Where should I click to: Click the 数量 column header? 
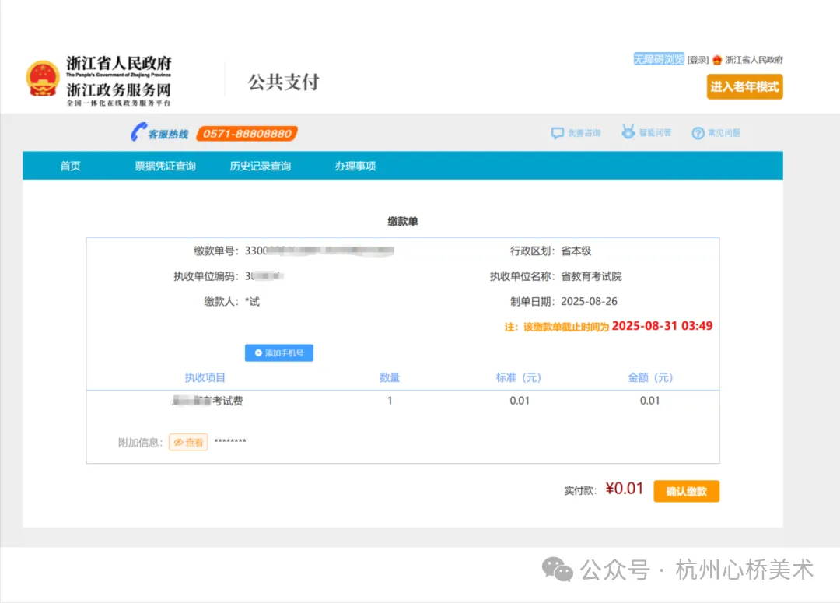[x=390, y=378]
